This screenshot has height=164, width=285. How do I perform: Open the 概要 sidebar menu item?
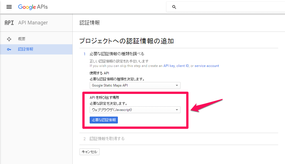(x=22, y=39)
